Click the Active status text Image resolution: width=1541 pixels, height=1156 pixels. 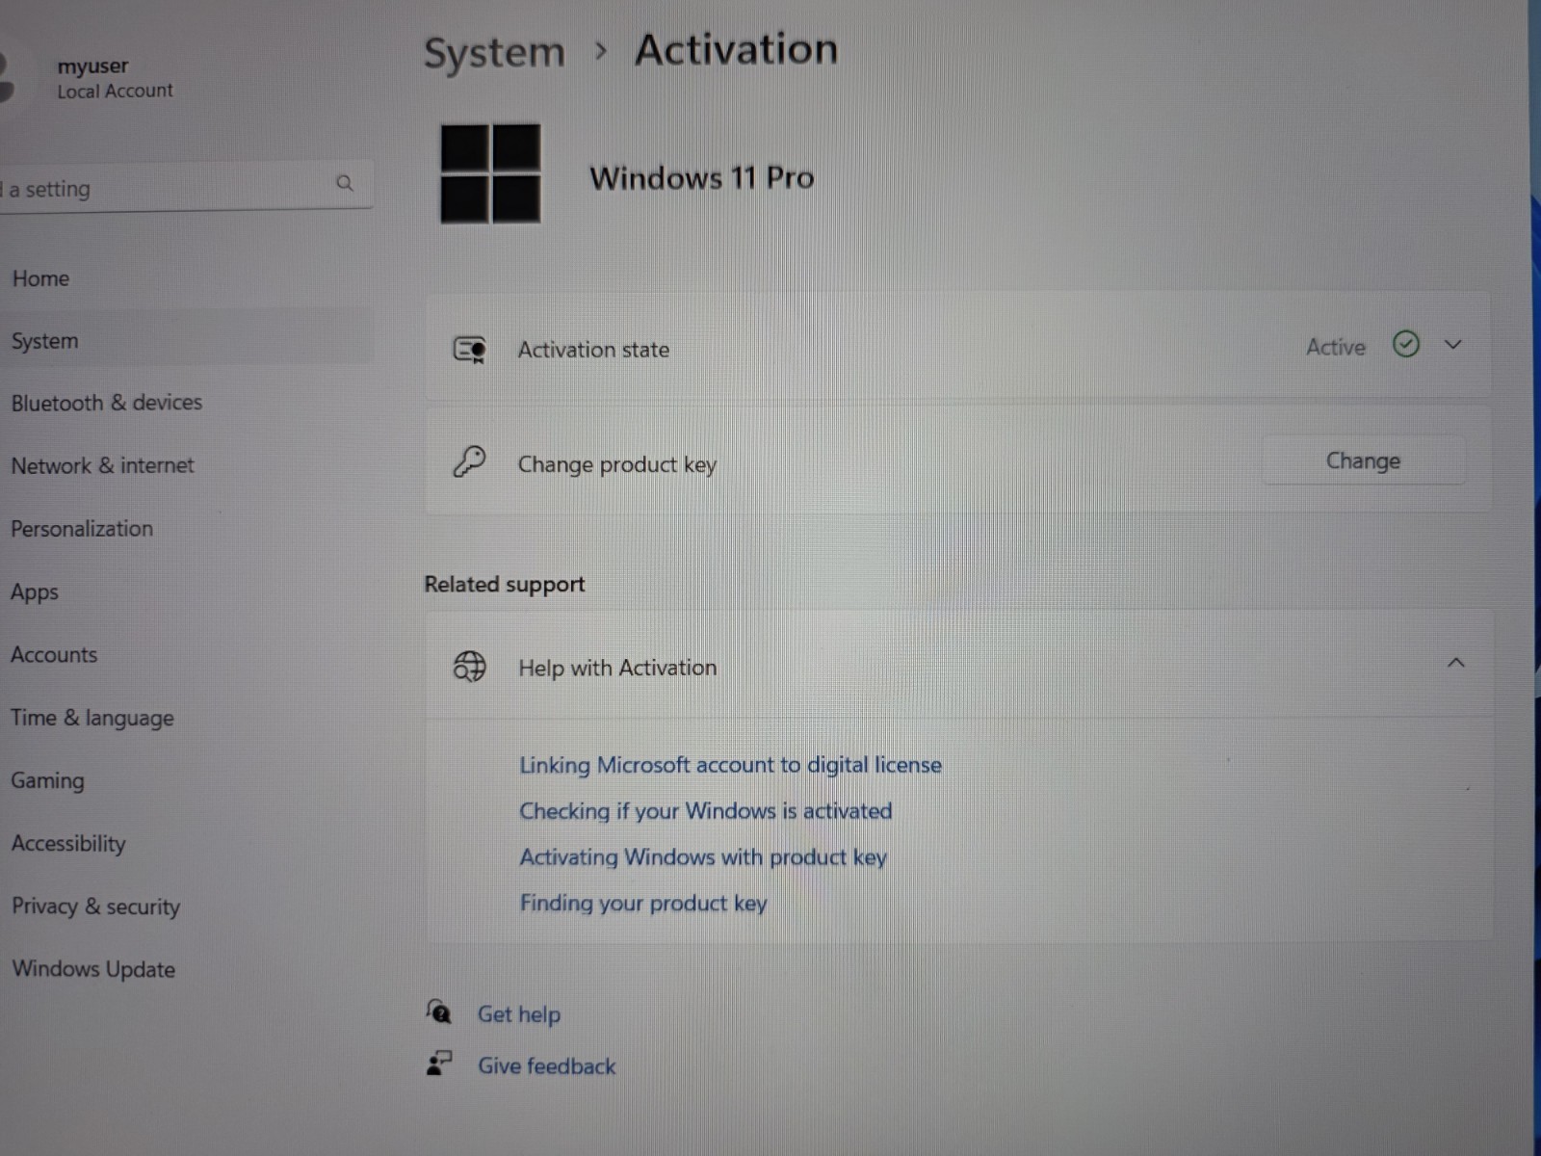[1336, 347]
